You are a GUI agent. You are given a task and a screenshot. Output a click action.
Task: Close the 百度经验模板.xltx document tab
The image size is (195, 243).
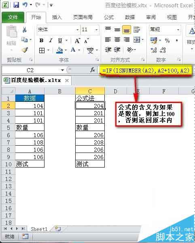pyautogui.click(x=67, y=81)
